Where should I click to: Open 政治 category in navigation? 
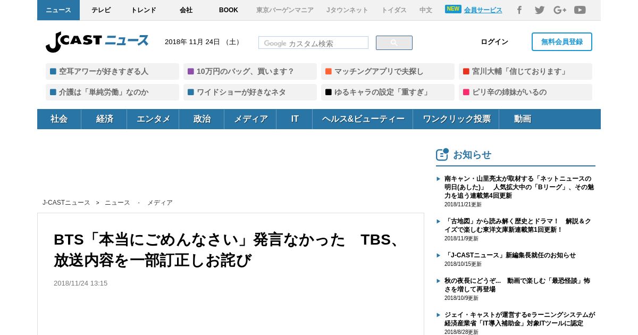point(202,119)
